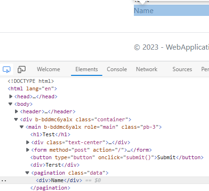
Task: Open the Welcome tab
Action: [x=48, y=69]
